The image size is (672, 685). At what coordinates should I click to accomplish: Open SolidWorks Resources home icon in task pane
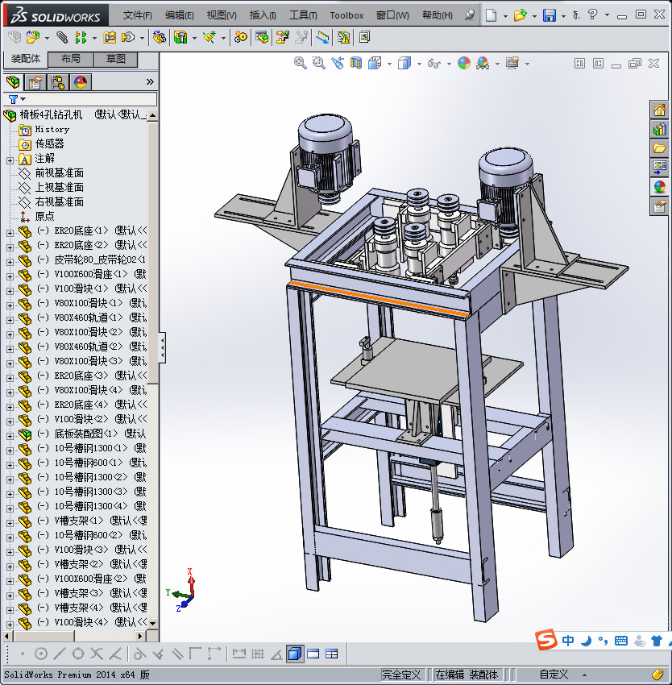pos(659,110)
